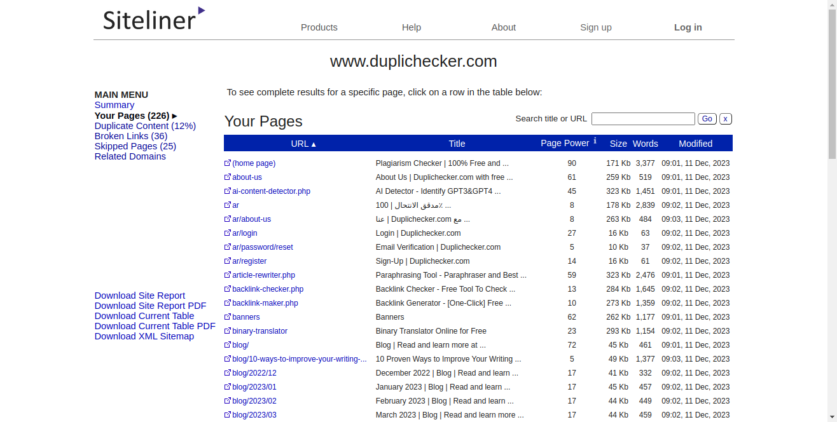Open external link icon for home page row

228,163
